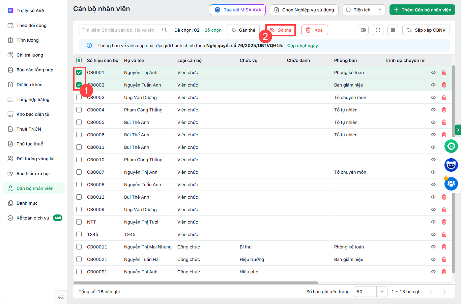Click the horizontal scrollbar under the table
Screen dimensions: 461x304
(x=196, y=283)
